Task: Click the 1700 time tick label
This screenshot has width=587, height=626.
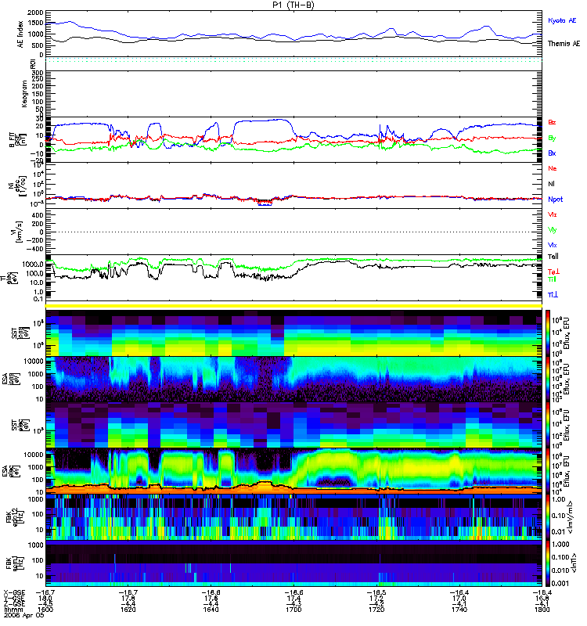Action: tap(293, 610)
